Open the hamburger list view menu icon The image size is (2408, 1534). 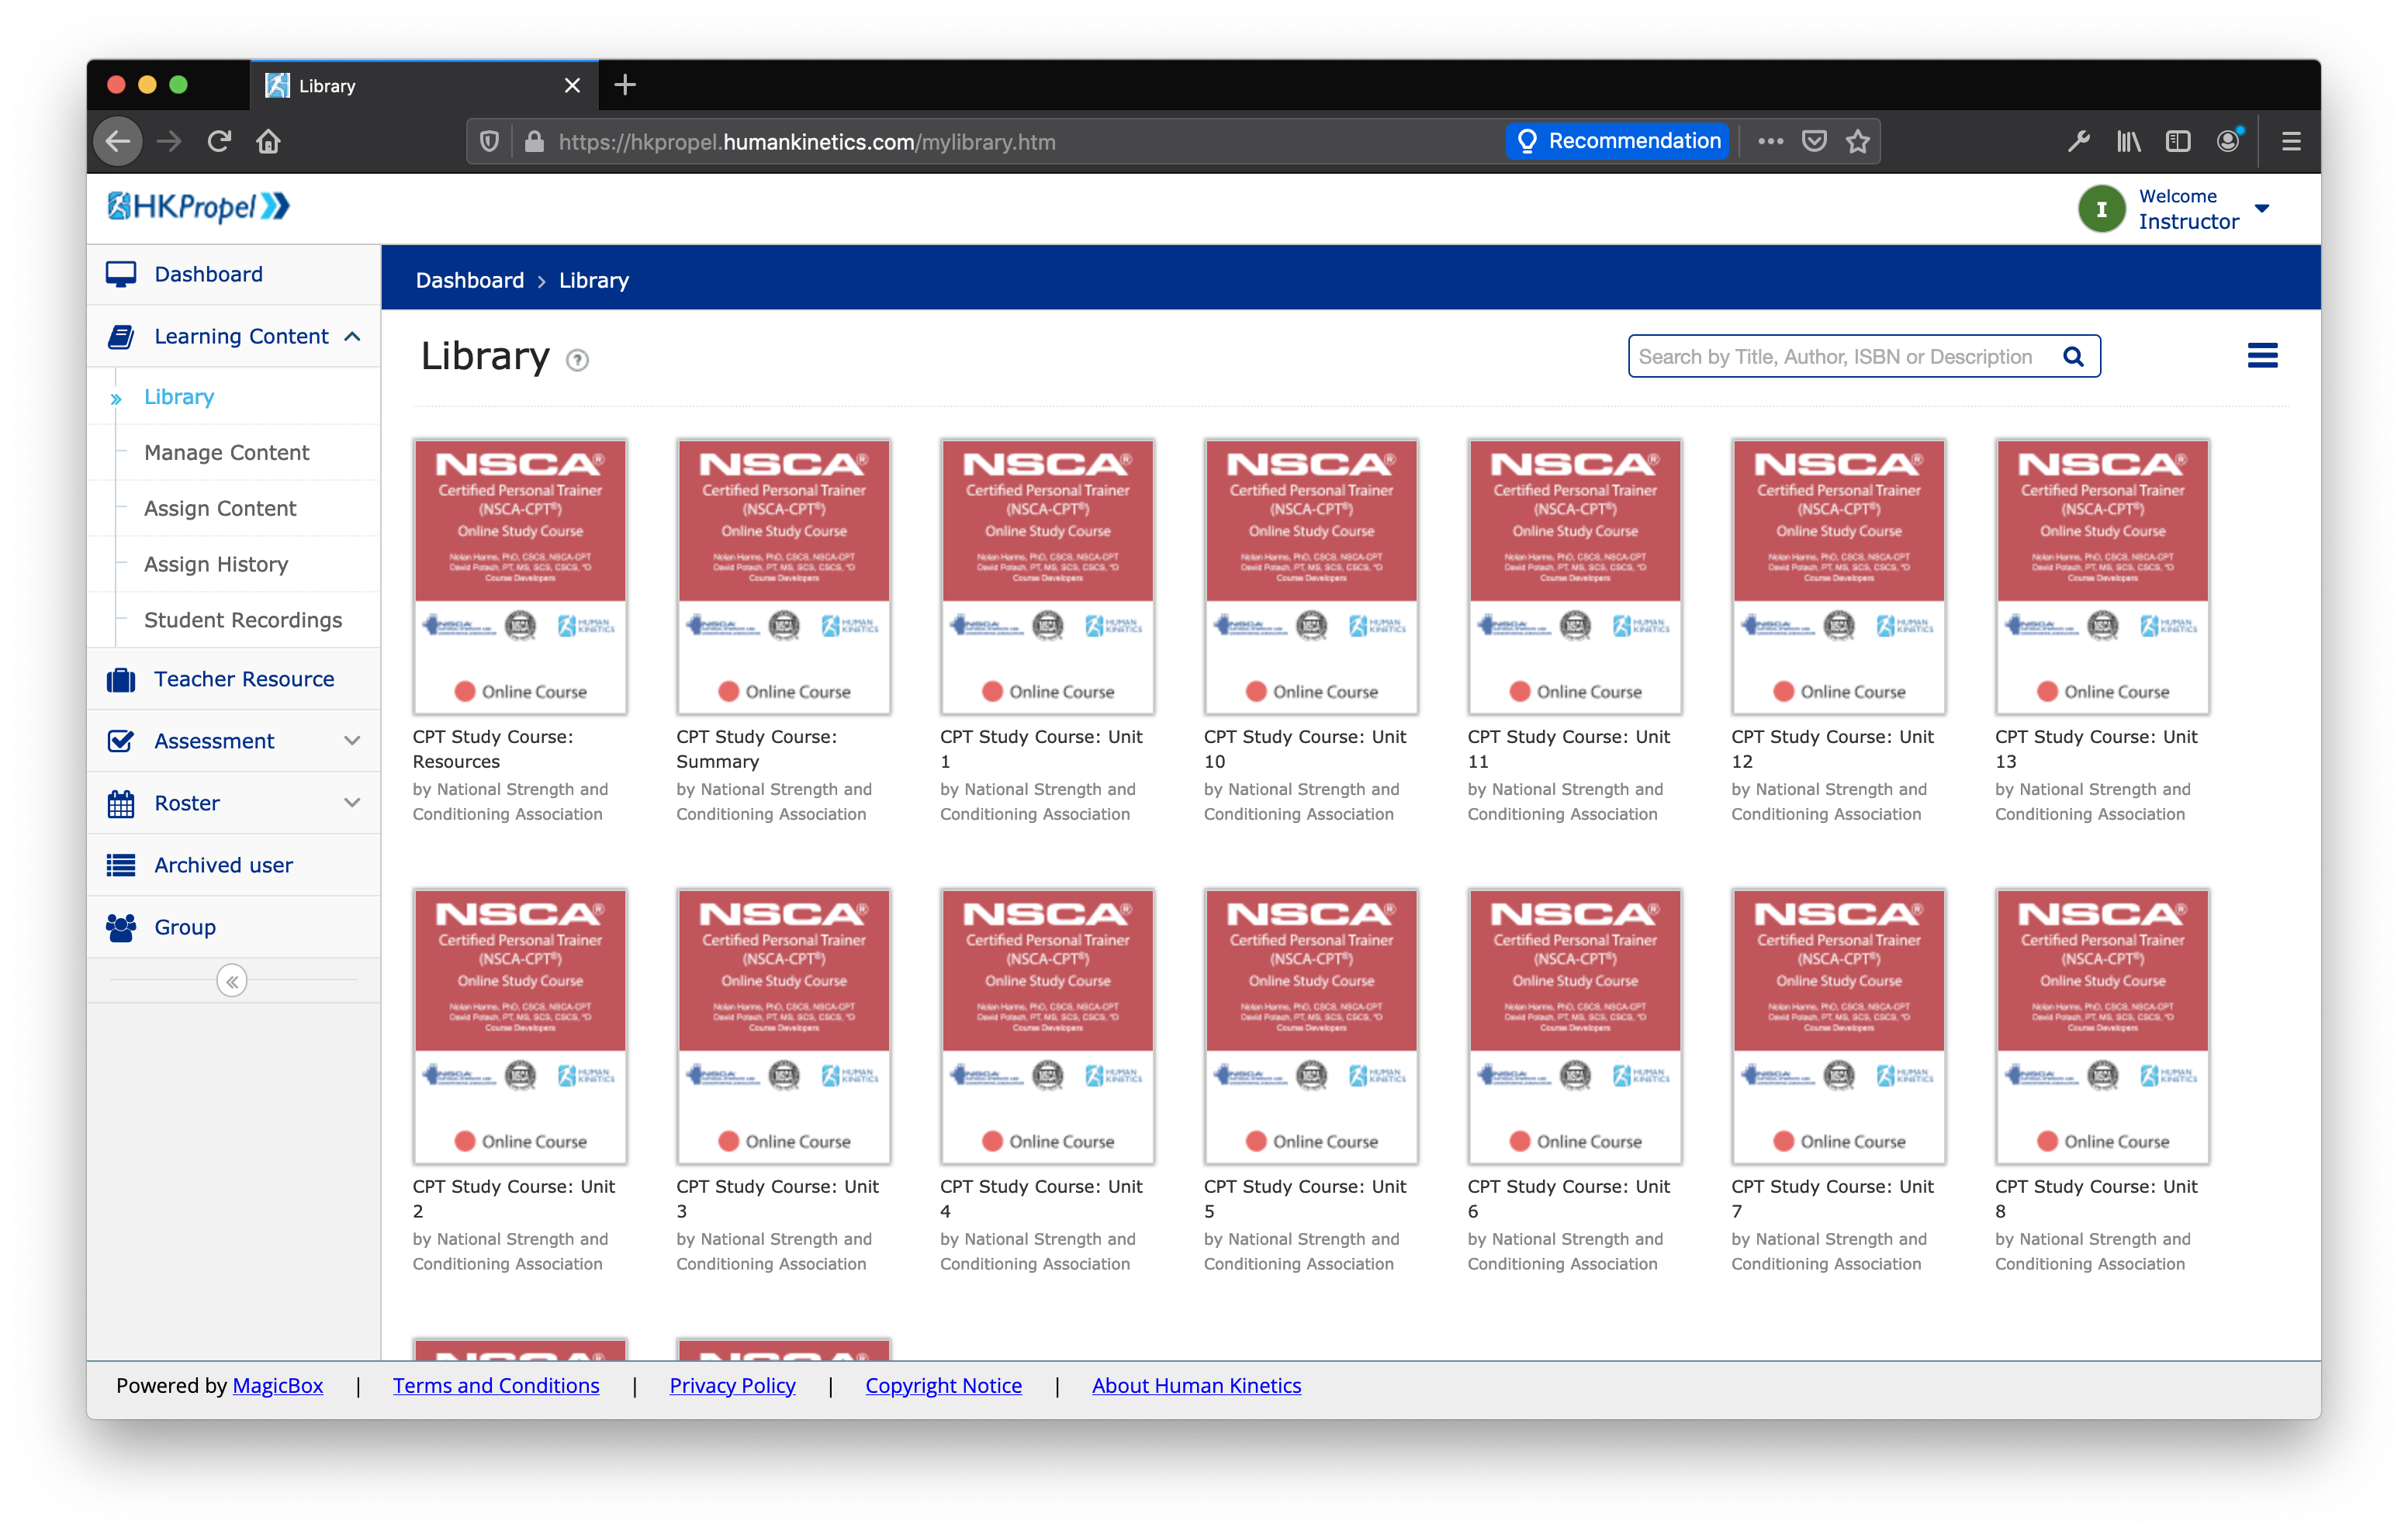pyautogui.click(x=2262, y=356)
